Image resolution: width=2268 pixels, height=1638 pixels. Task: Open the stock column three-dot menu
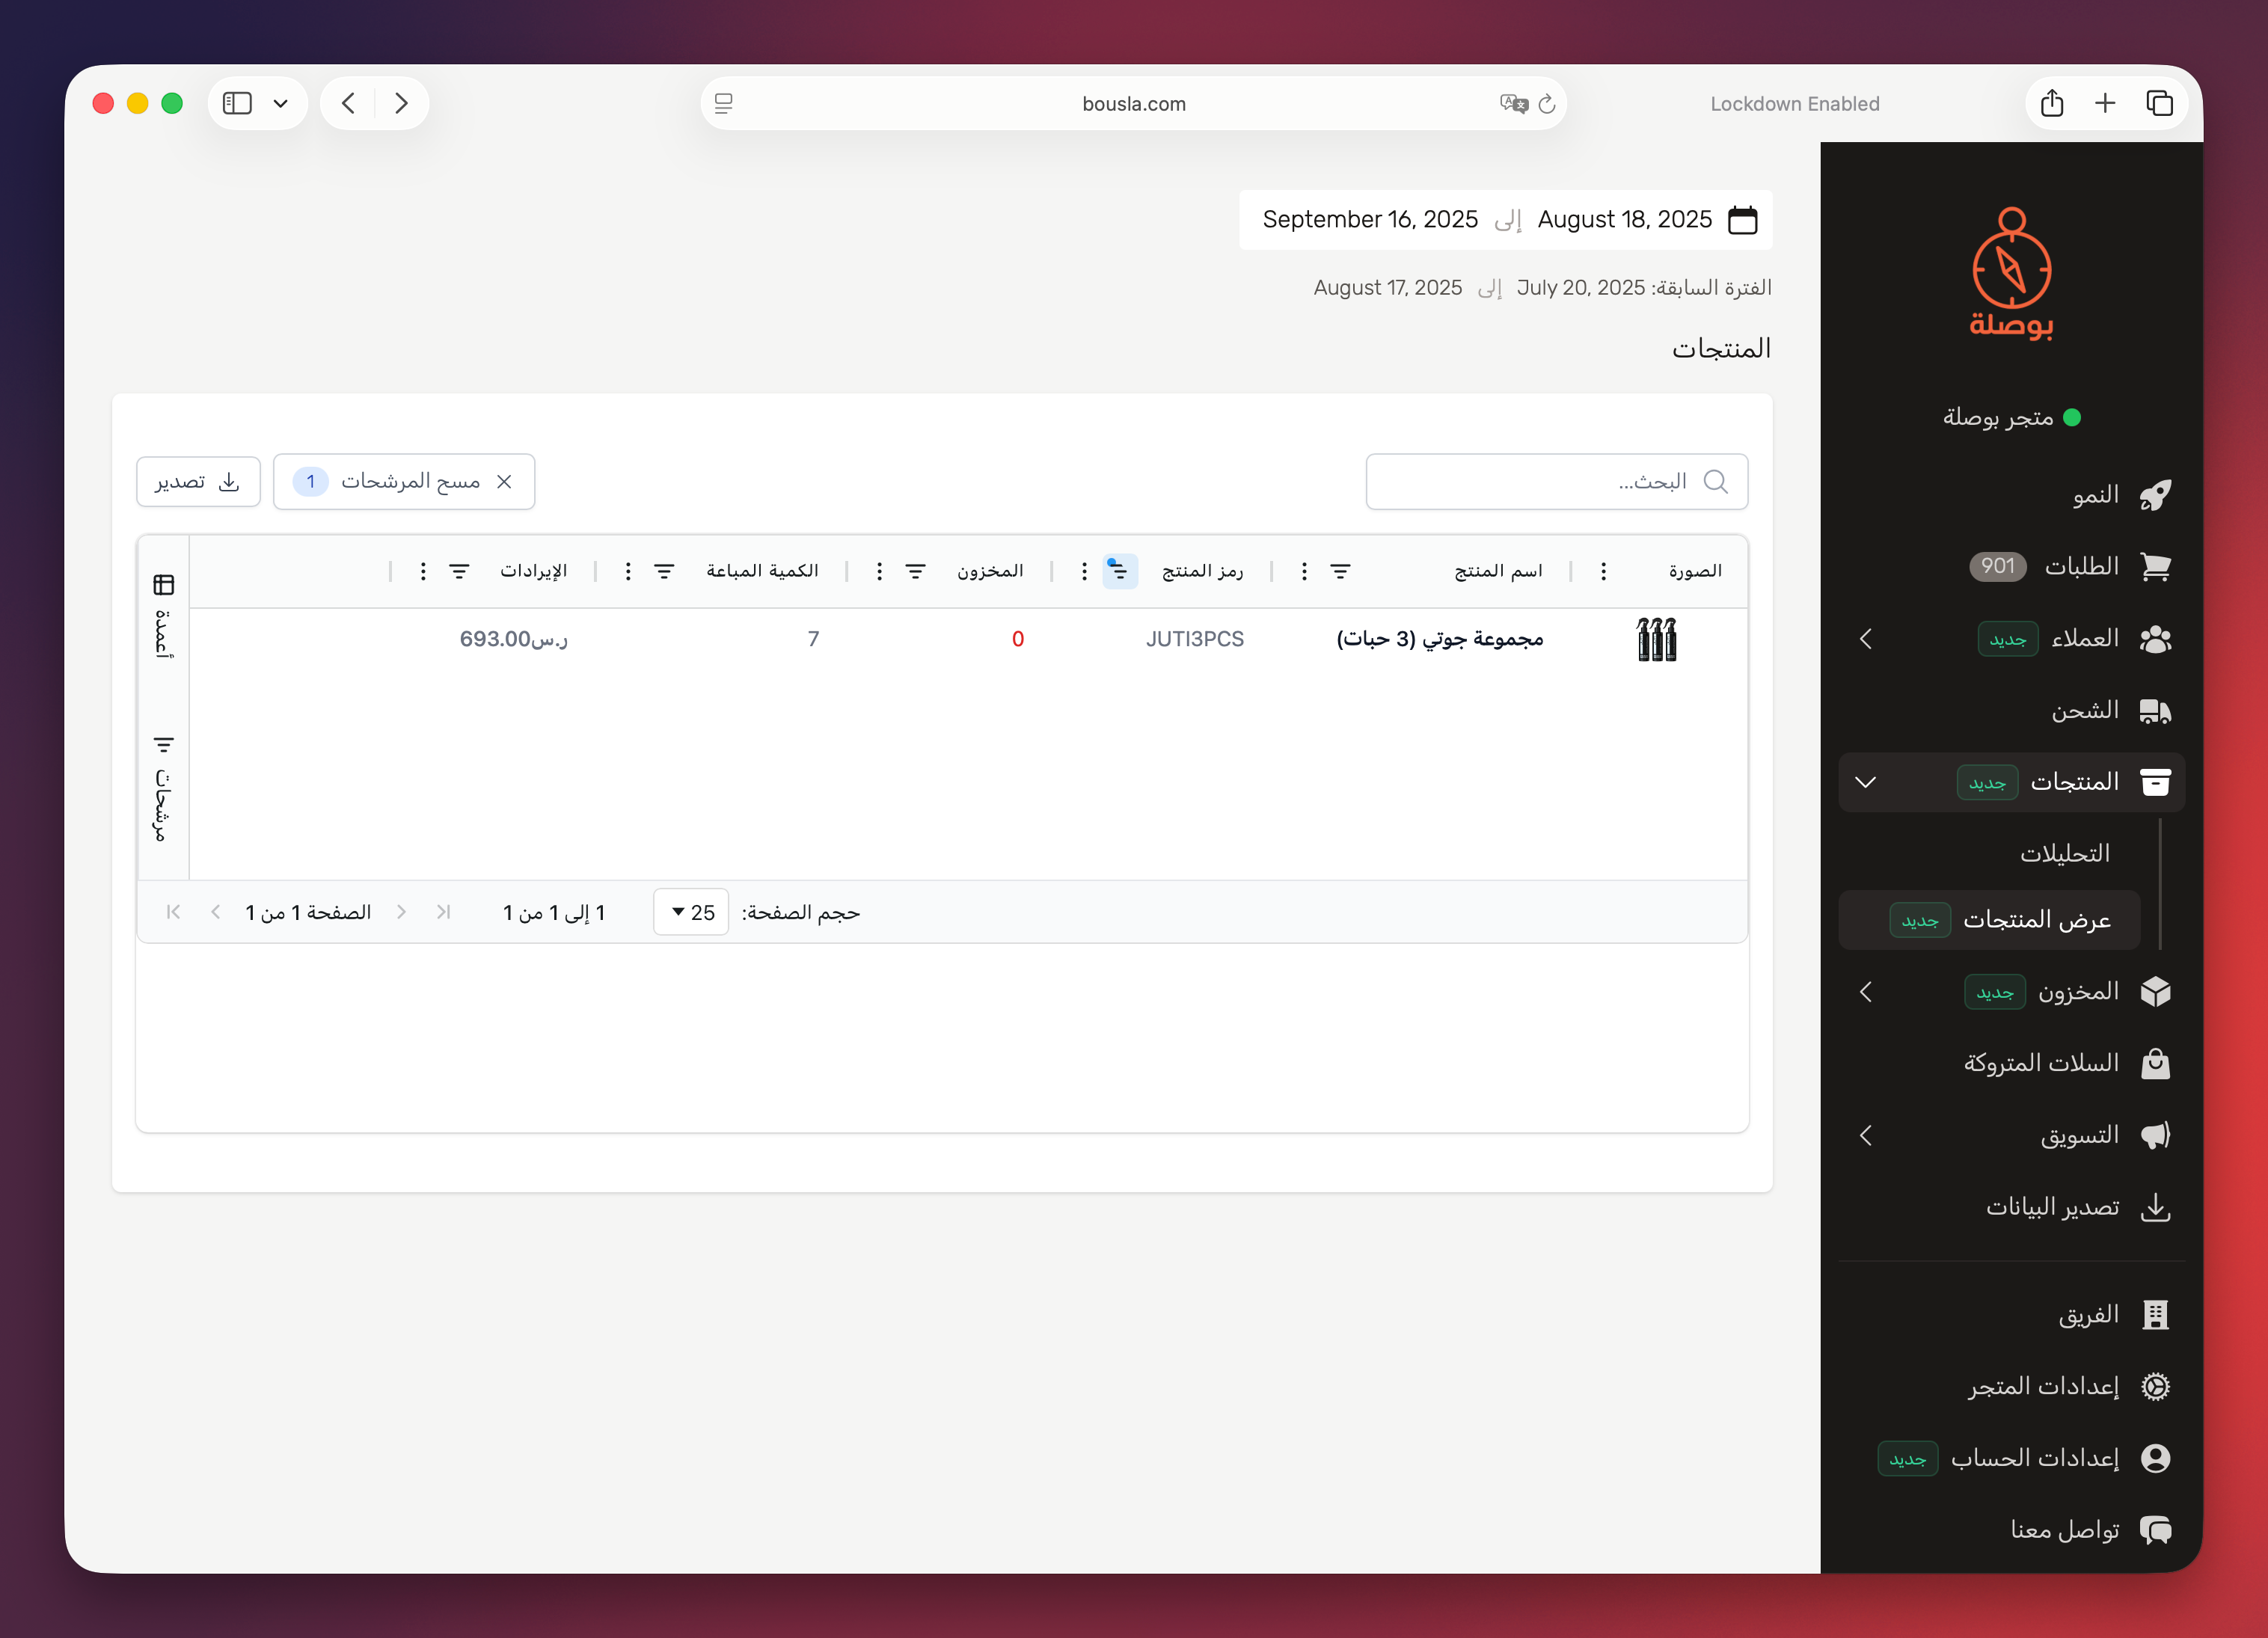coord(879,570)
